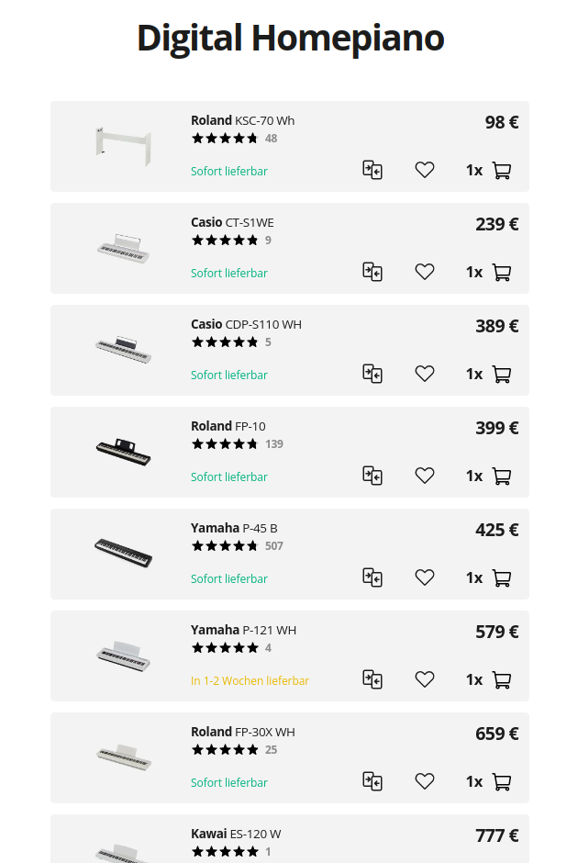Open Casio CT-S1WE product page
Viewport: 567px width, 863px height.
(232, 222)
